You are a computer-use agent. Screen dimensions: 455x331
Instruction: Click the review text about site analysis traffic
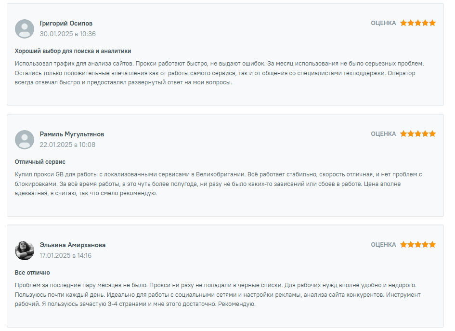pos(220,73)
